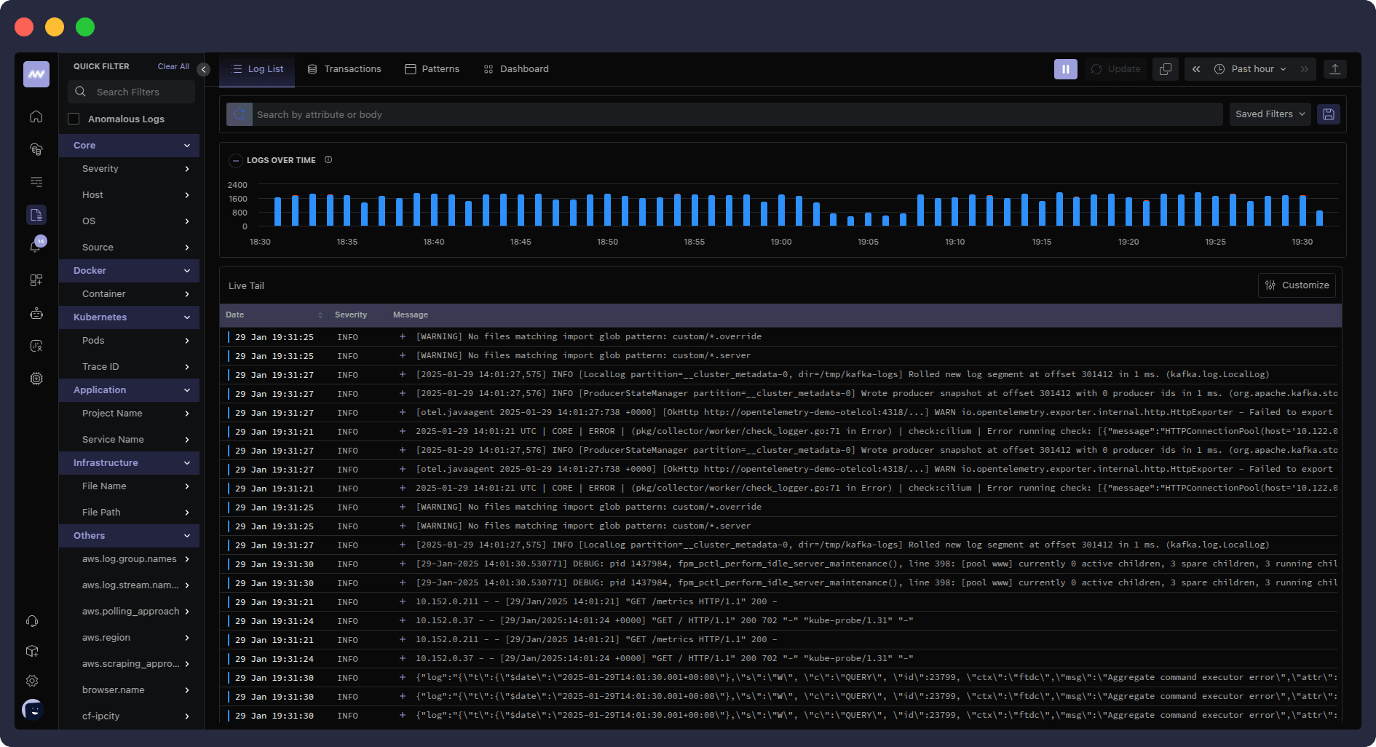Viewport: 1376px width, 747px height.
Task: Export data via the upload arrow icon
Action: click(1335, 68)
